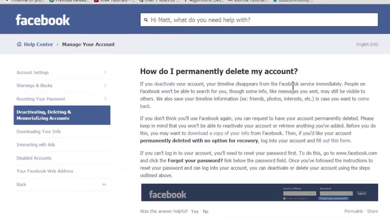Click the Back arrow icon in sidebar
390x219 pixels.
coord(104,184)
